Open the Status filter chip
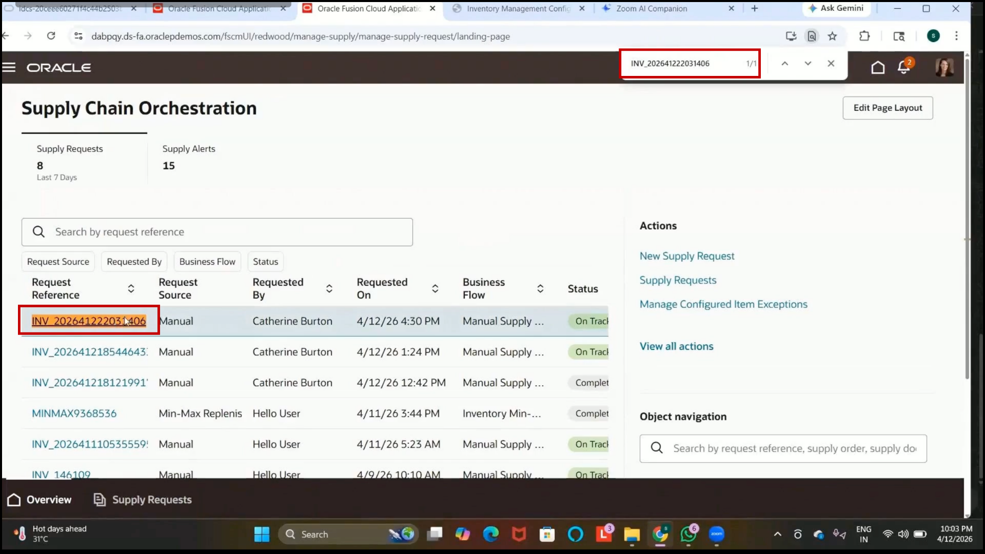985x554 pixels. point(265,262)
